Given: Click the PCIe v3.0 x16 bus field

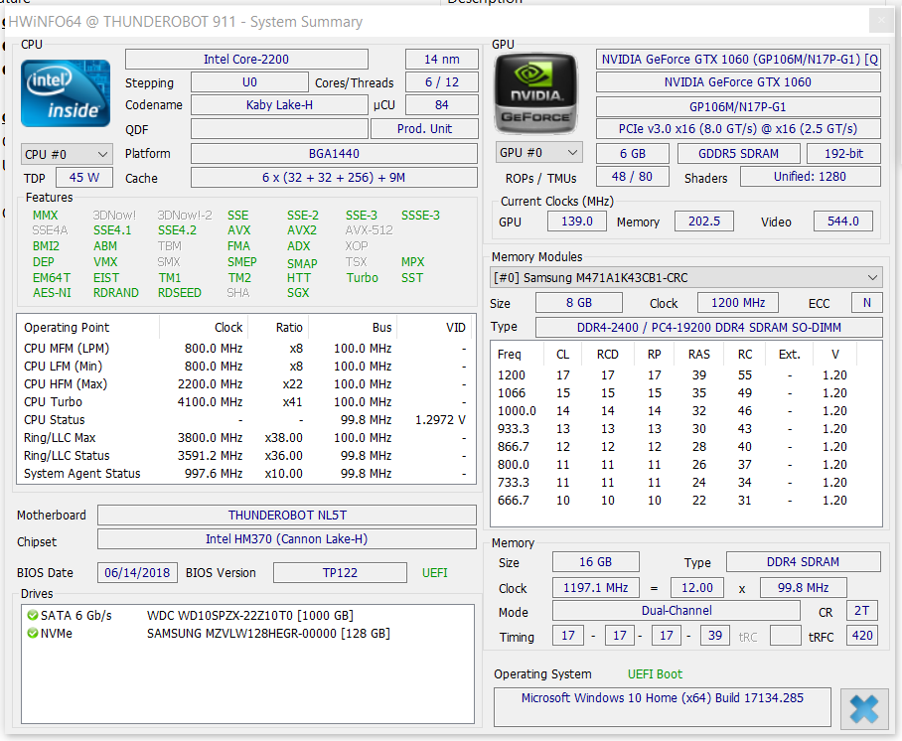Looking at the screenshot, I should tap(738, 129).
